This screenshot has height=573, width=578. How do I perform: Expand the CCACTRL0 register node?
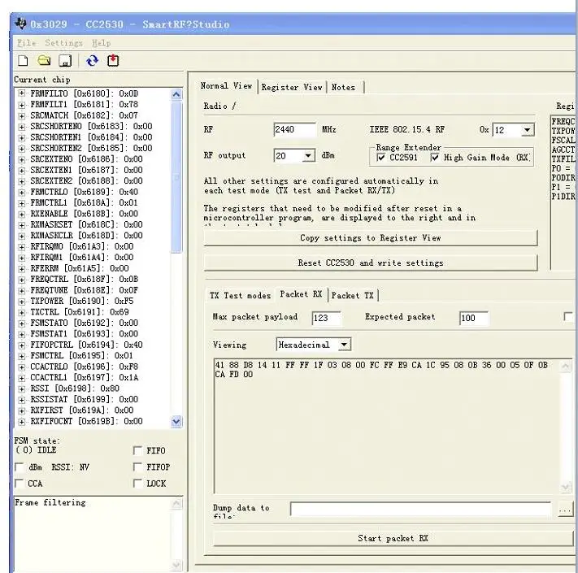coord(22,367)
